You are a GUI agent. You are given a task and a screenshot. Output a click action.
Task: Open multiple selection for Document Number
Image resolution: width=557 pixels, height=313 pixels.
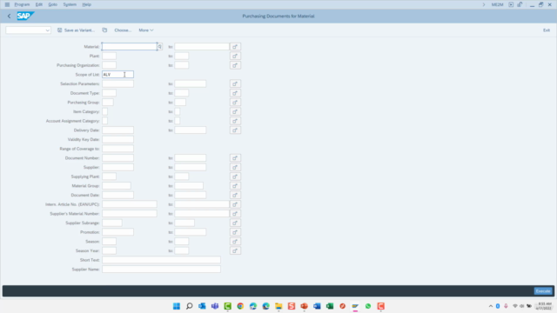[x=235, y=158]
